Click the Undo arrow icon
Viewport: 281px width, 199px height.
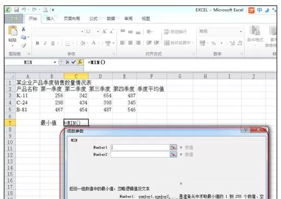point(24,10)
